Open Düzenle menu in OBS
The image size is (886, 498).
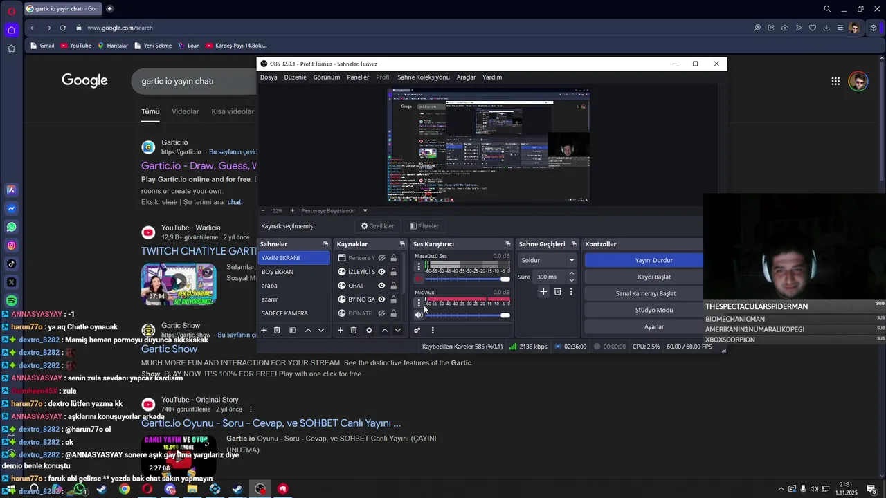click(x=295, y=77)
